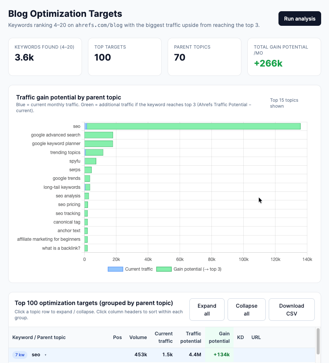Click the Expand all button
Screen dimensions: 329x363
(x=206, y=309)
